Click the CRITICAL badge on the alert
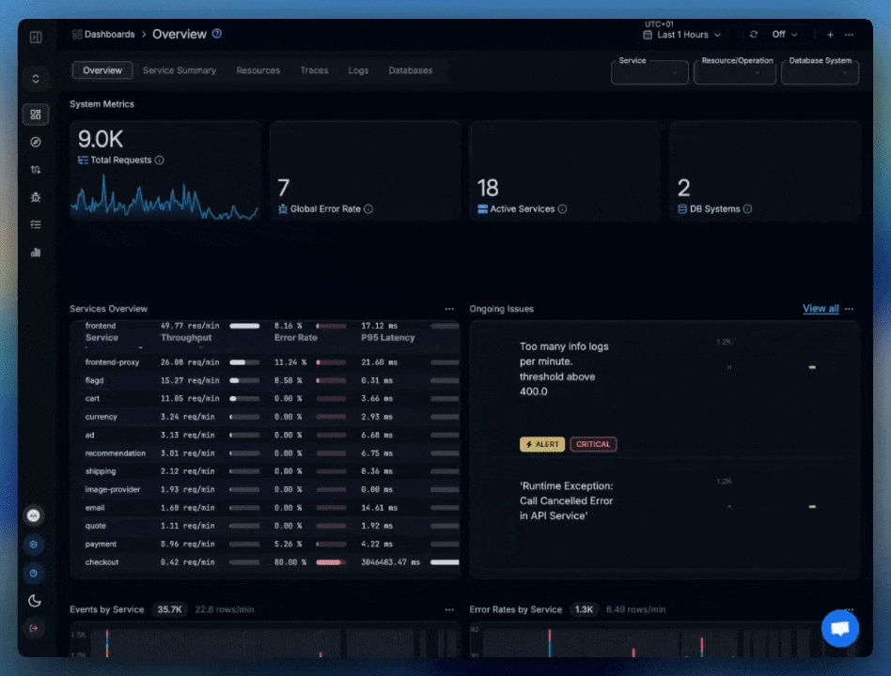 (x=592, y=444)
